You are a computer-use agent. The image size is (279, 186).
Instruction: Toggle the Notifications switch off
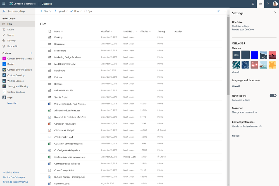(273, 96)
